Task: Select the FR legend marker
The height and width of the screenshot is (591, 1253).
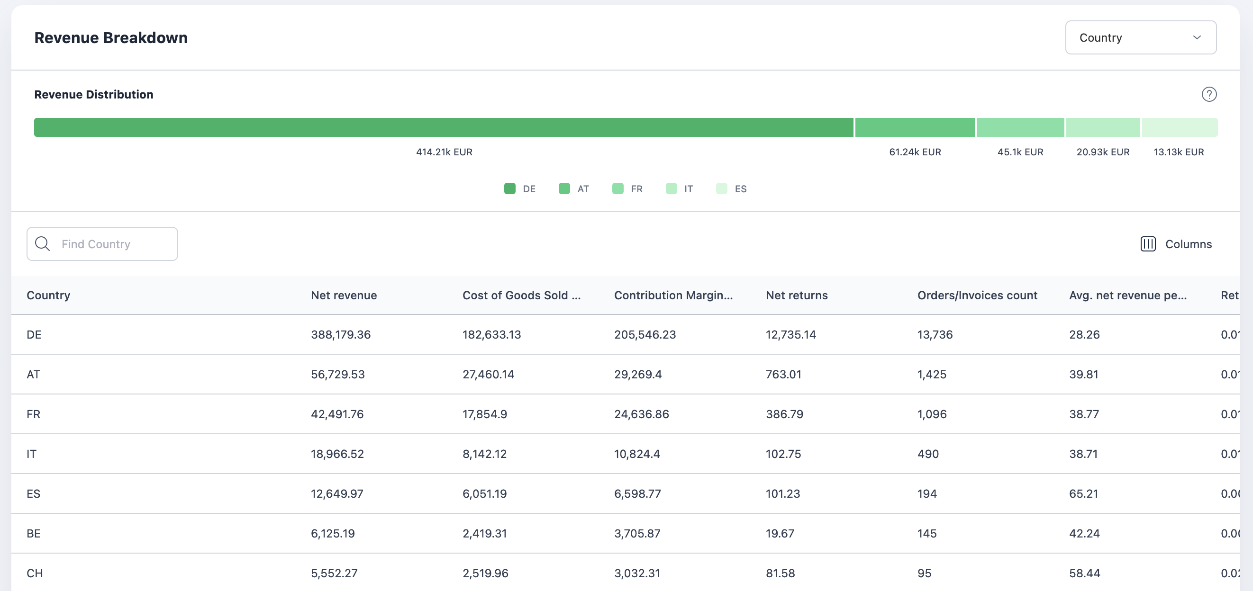Action: pyautogui.click(x=618, y=188)
